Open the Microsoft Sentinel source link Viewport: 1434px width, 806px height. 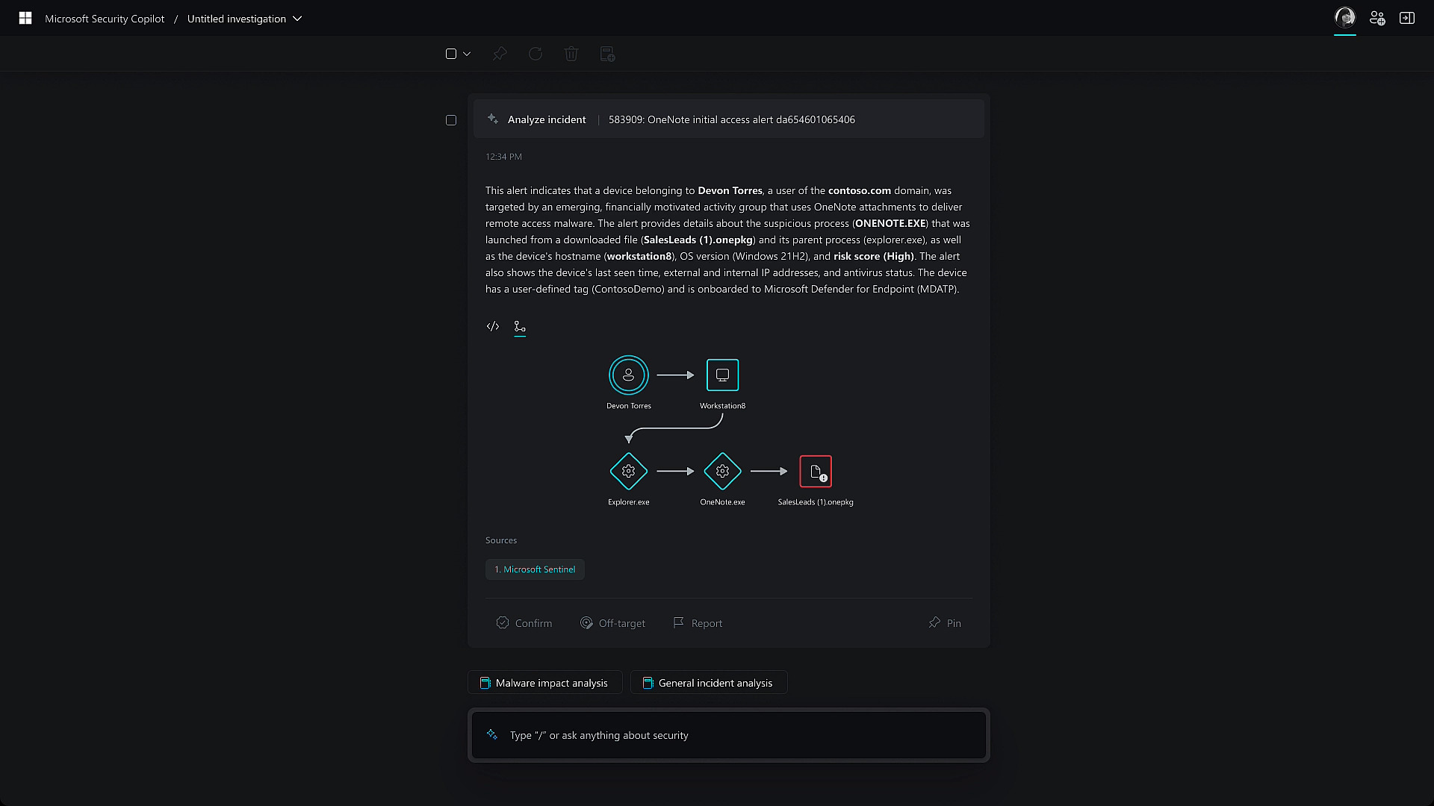pos(535,569)
